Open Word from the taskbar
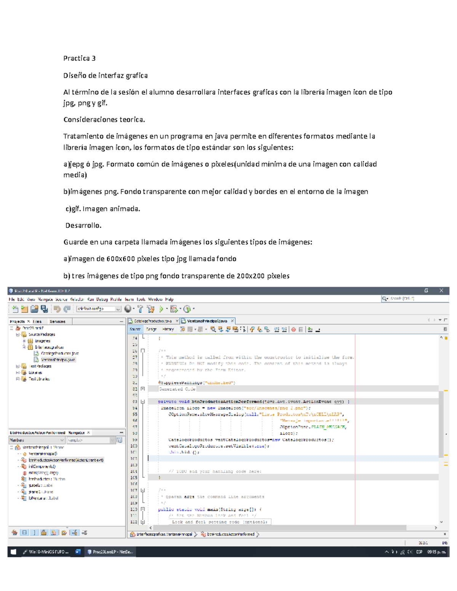 point(78,552)
